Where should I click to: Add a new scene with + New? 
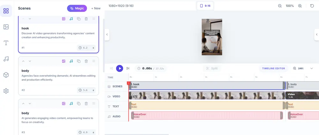pos(96,8)
